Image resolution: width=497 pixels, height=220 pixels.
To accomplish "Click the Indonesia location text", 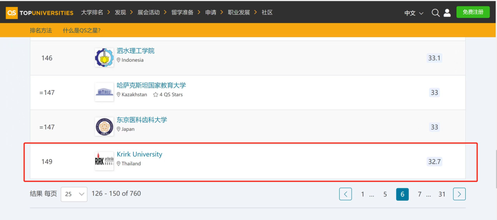I will pos(133,60).
